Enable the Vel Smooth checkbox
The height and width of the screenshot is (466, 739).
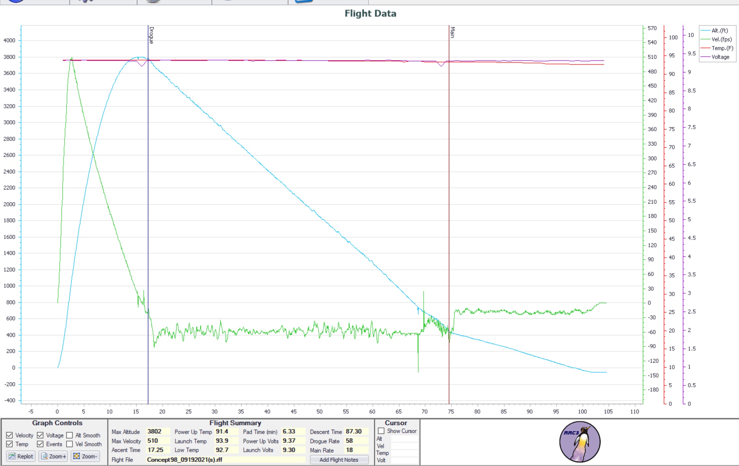pyautogui.click(x=70, y=444)
